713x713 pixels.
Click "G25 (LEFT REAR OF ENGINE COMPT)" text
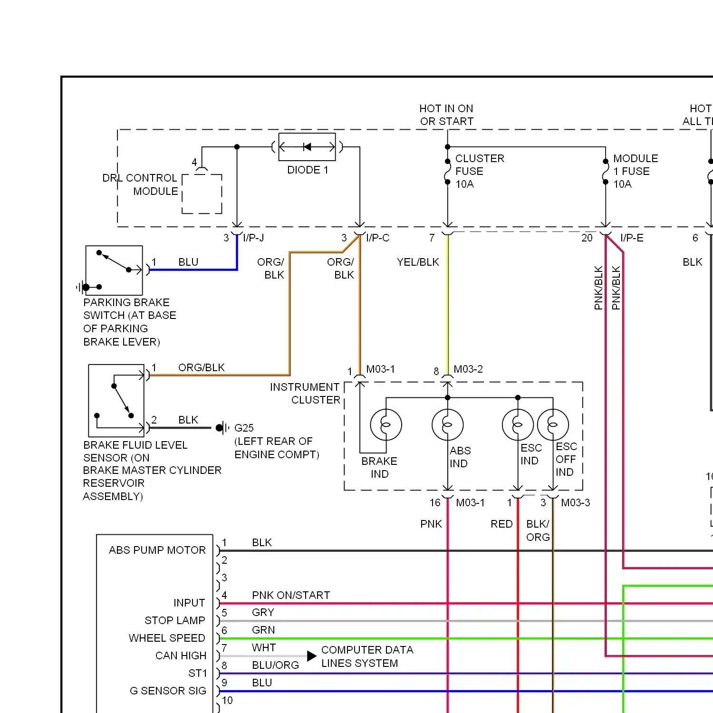click(x=277, y=441)
